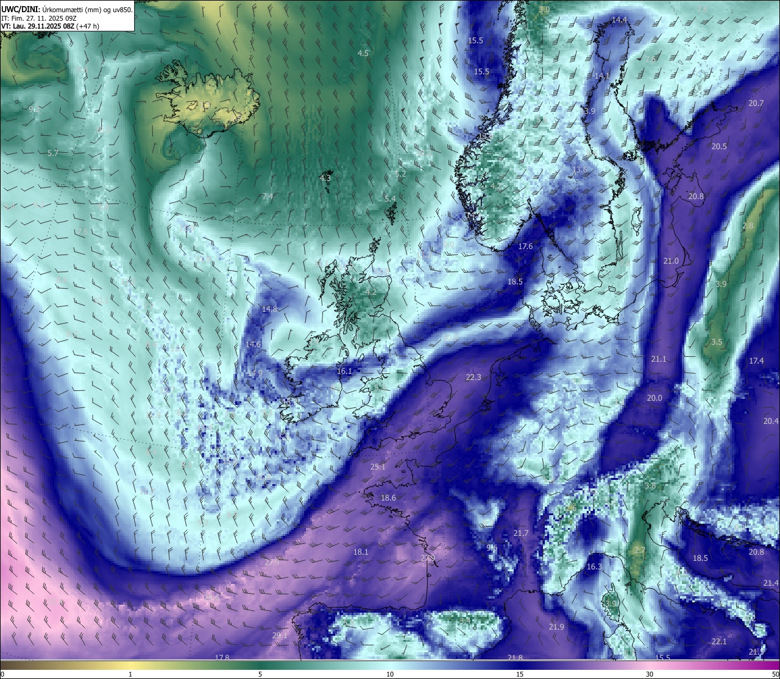Click the 5.7 value label
The image size is (780, 679).
52,153
